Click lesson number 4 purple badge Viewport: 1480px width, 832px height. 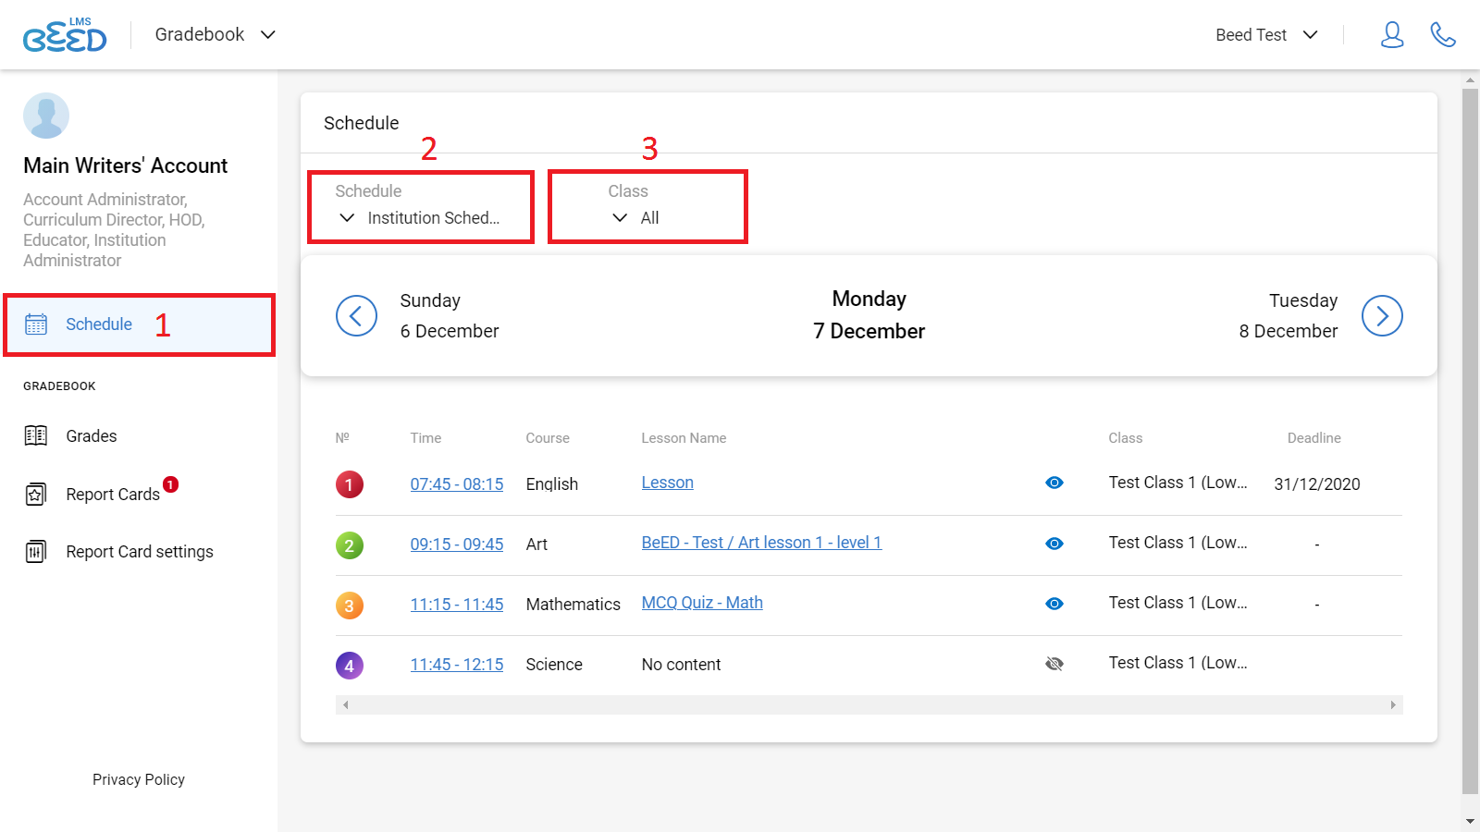[350, 666]
